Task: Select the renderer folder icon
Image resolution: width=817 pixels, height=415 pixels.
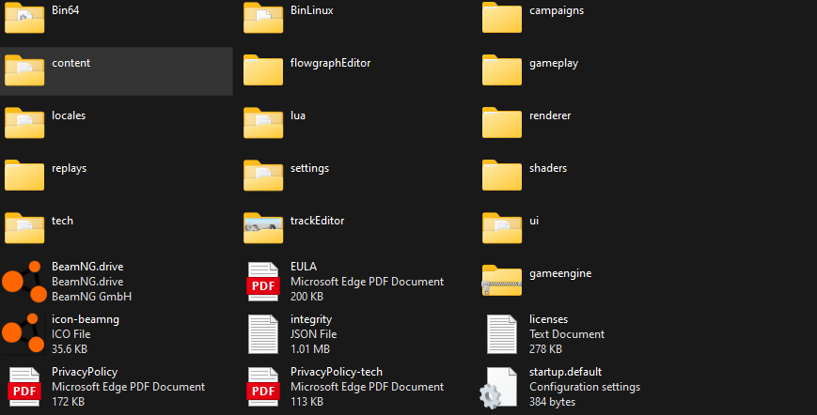Action: tap(502, 123)
